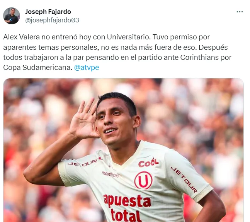Click the marathon brand logo on the jersey
Viewport: 250px width, 222px height.
click(x=110, y=175)
